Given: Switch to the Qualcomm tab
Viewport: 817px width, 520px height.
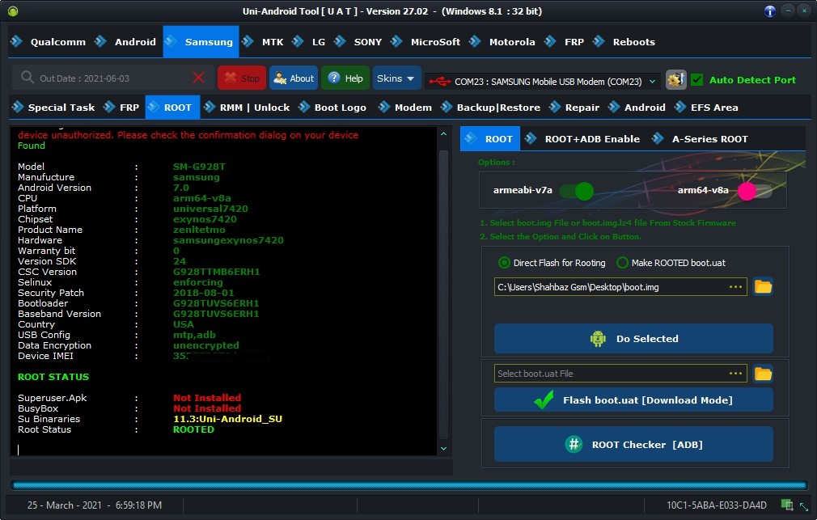Looking at the screenshot, I should click(x=49, y=42).
